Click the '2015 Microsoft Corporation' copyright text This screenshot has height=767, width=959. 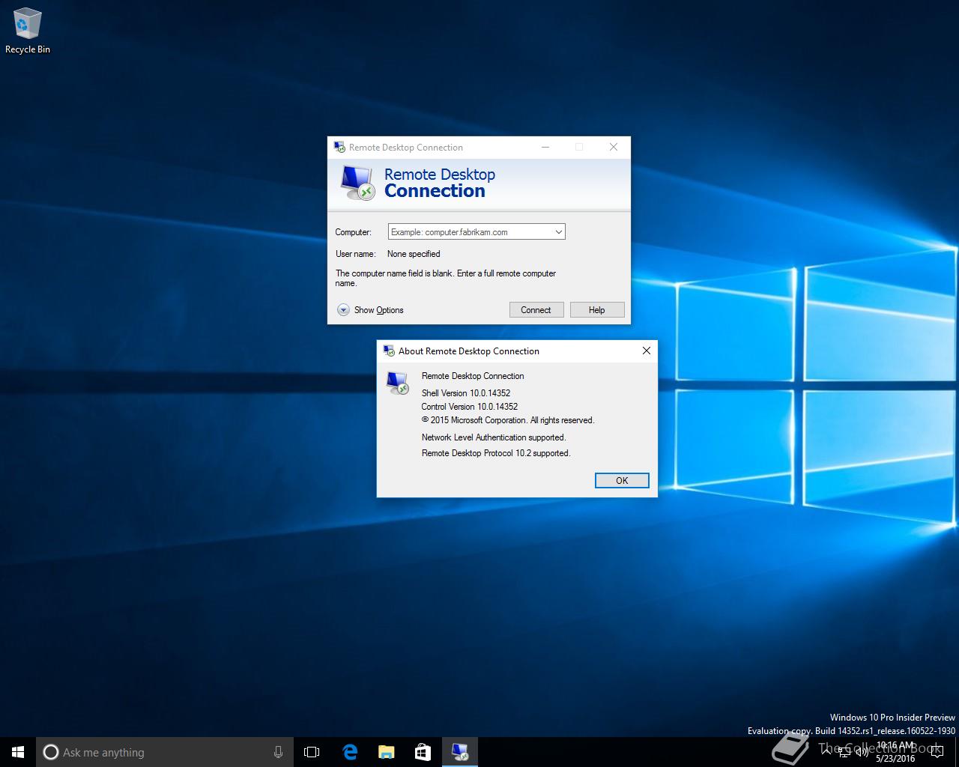508,420
